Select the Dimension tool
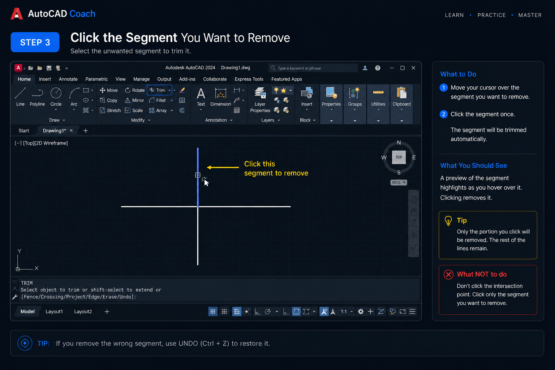Screen dimensions: 555x370 click(220, 97)
